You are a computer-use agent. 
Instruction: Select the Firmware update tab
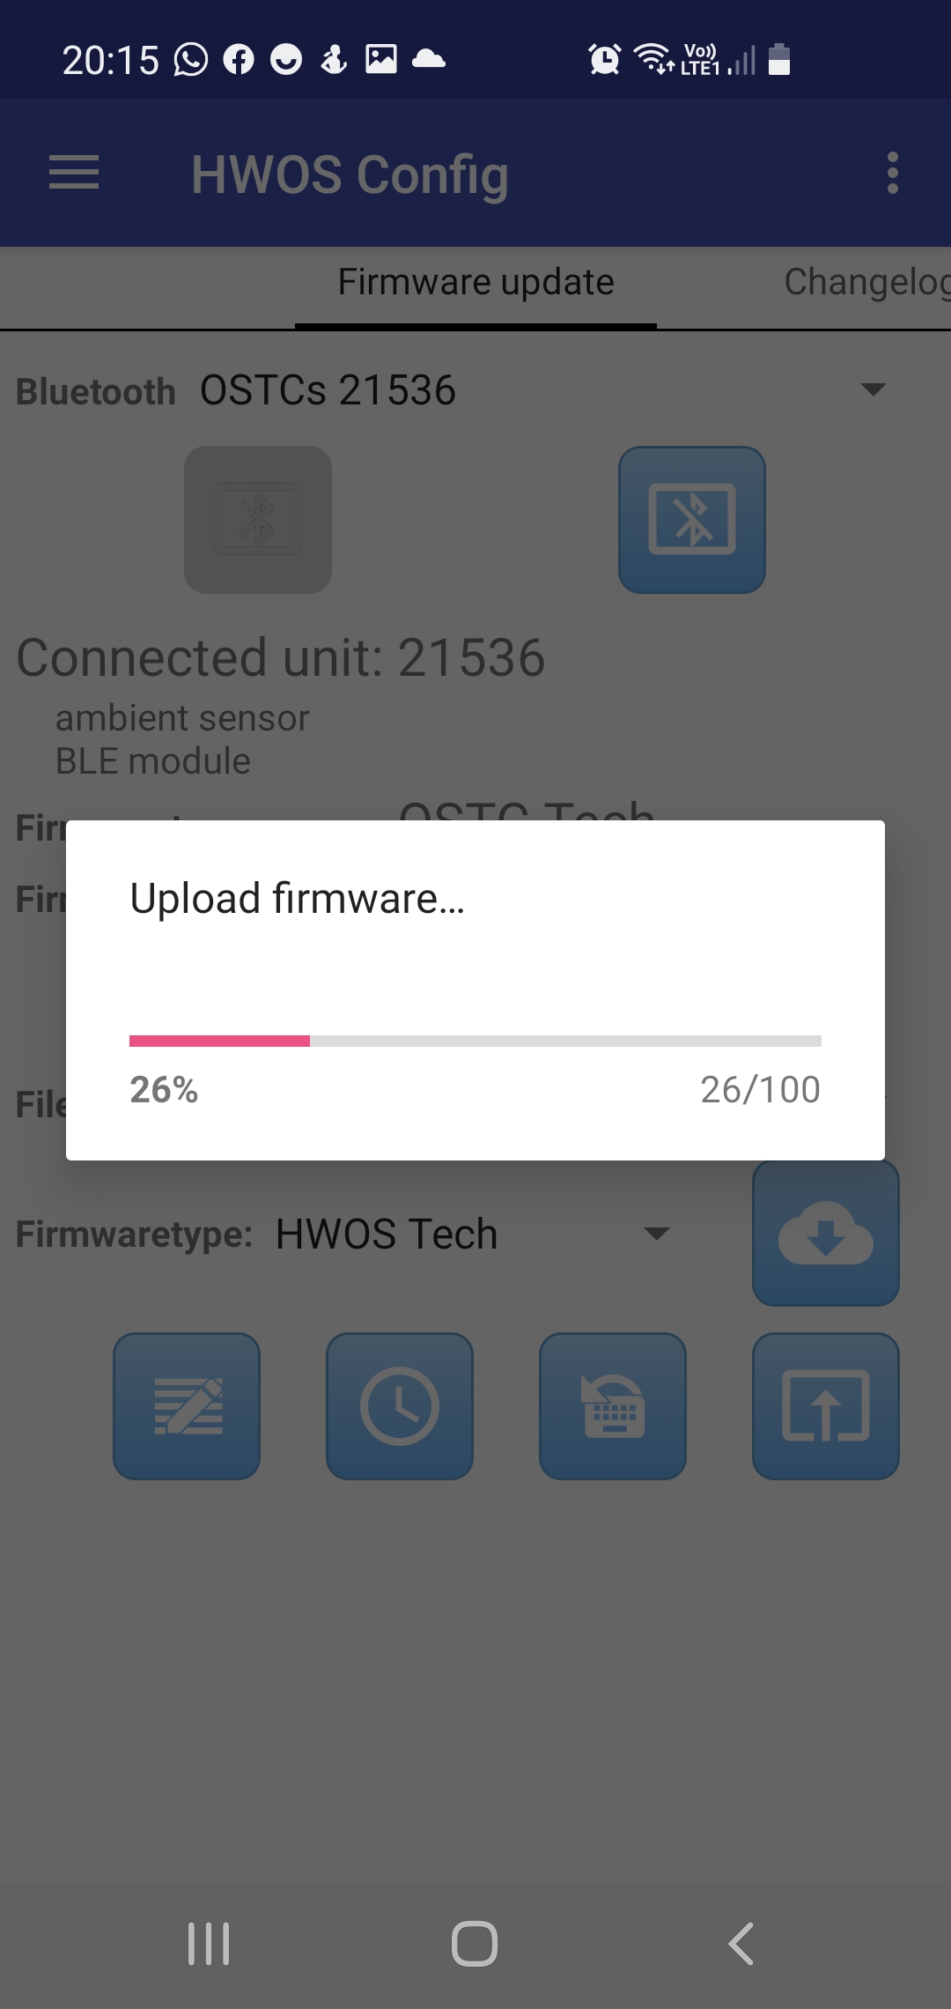click(x=475, y=283)
